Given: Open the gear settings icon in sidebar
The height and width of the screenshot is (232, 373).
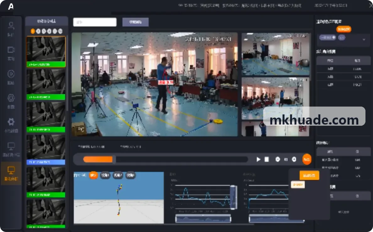Looking at the screenshot, I should 11,122.
